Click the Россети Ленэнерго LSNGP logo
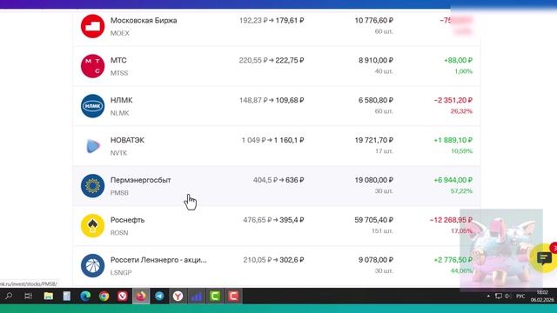 pos(92,265)
